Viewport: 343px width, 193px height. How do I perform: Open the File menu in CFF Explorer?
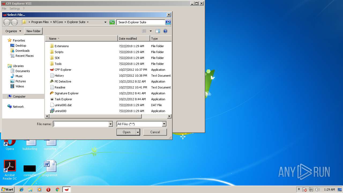point(4,9)
